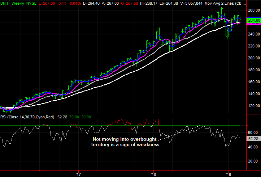Image resolution: width=261 pixels, height=177 pixels.
Task: Click the ask value A=267.00
Action: tap(110, 3)
